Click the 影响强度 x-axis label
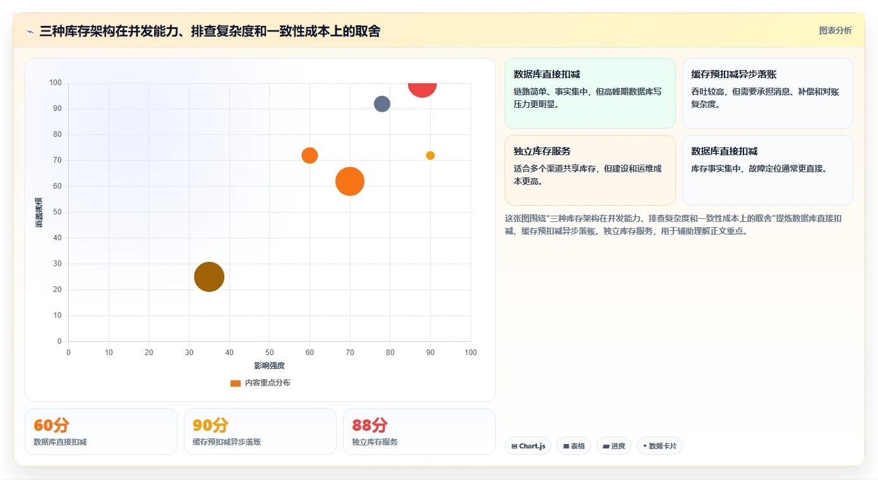Screen dimensions: 878x480 270,366
